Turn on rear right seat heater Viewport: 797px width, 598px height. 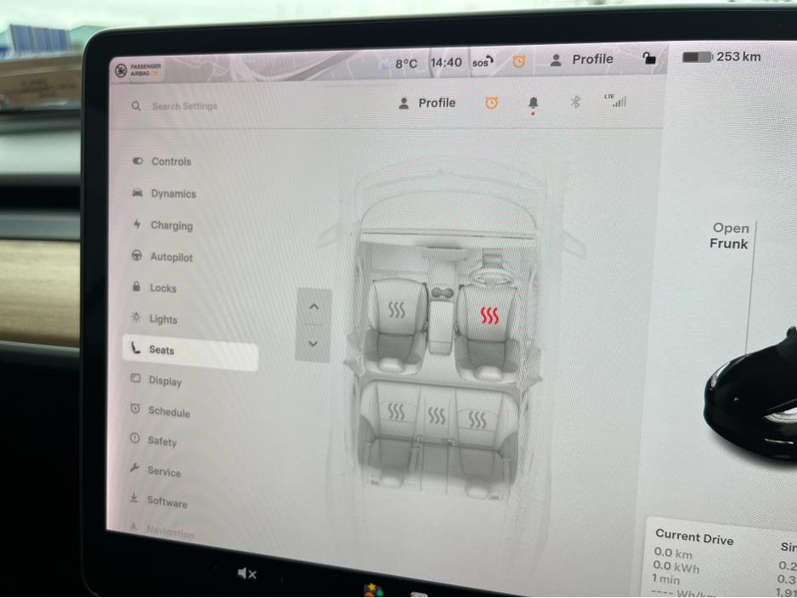478,420
